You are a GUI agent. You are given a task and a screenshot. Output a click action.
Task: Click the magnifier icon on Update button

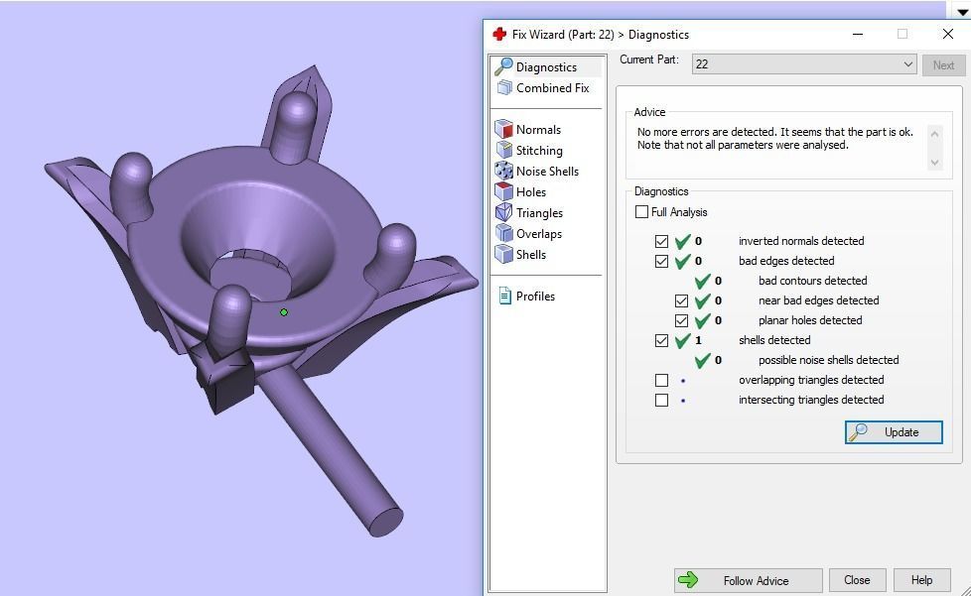pos(858,432)
